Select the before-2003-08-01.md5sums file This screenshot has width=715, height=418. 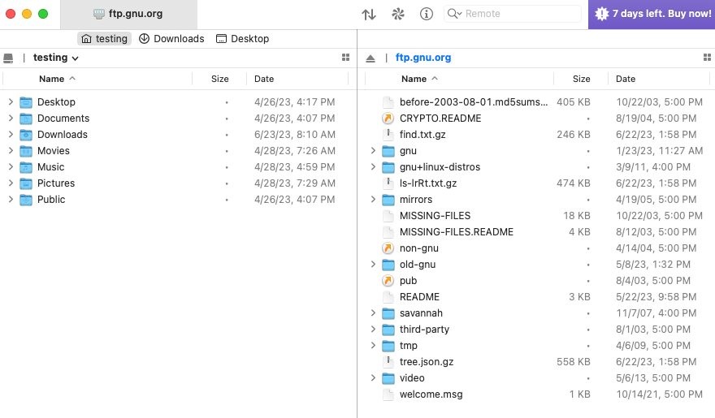click(474, 102)
